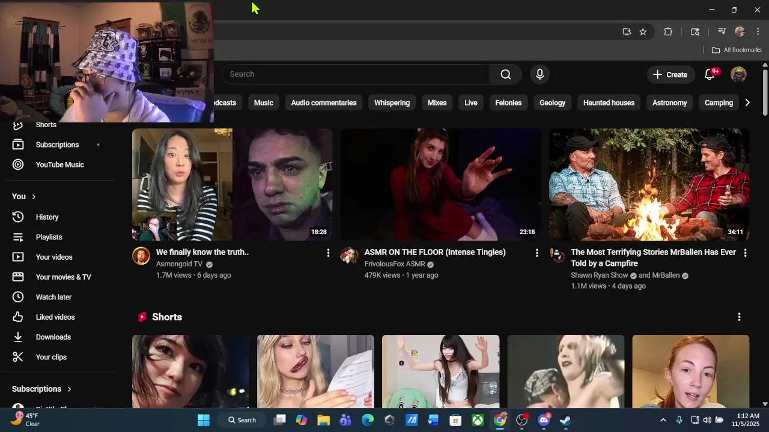Image resolution: width=769 pixels, height=432 pixels.
Task: Click the Shawn Ryan Show channel name
Action: point(600,275)
